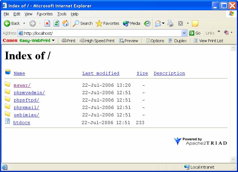Expand the Links toolbar chevron
Screen dimensions: 238x172
tap(219, 31)
